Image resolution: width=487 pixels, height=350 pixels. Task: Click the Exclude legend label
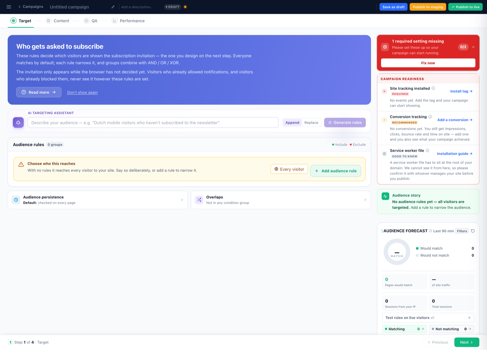(x=359, y=145)
